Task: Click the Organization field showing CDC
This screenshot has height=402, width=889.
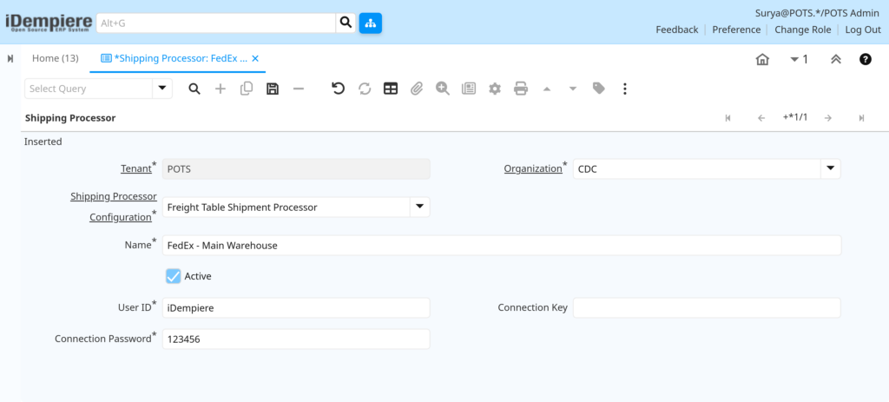Action: click(x=697, y=168)
